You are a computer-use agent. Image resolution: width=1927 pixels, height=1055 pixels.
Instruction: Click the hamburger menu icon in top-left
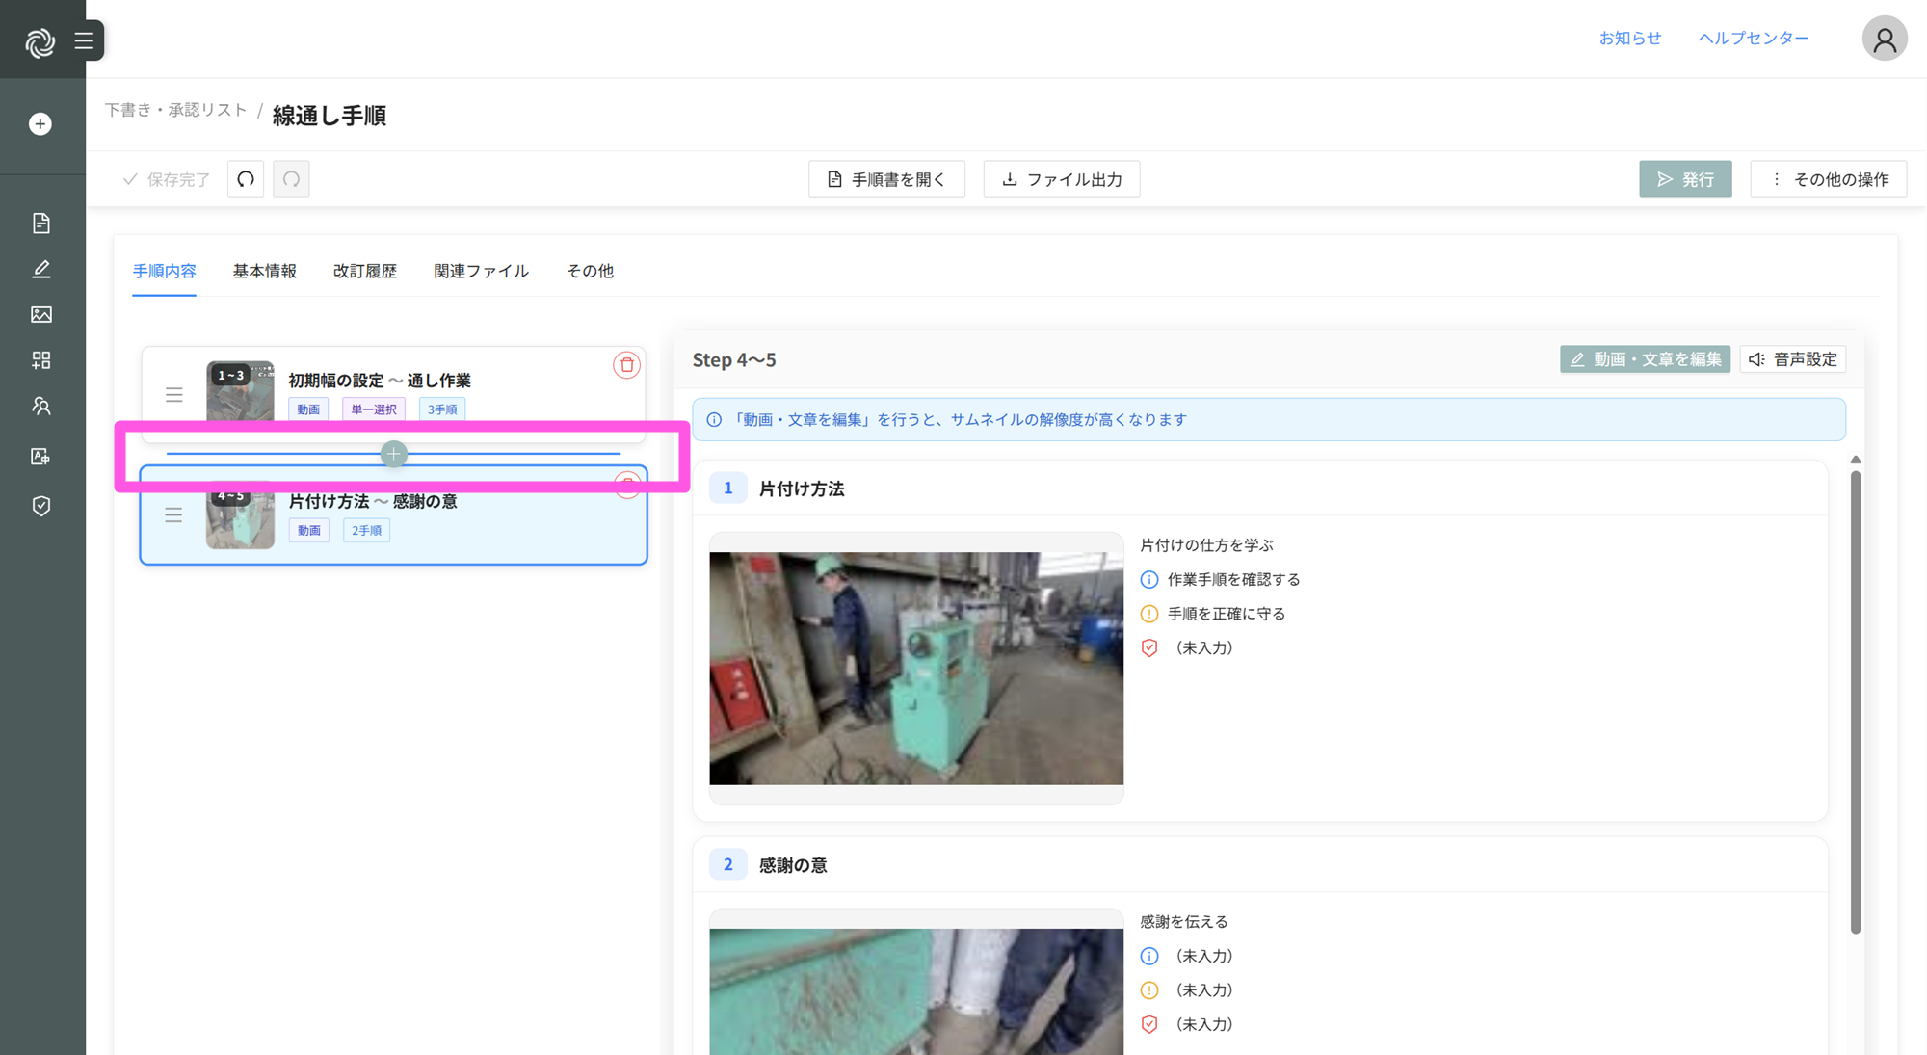coord(84,40)
